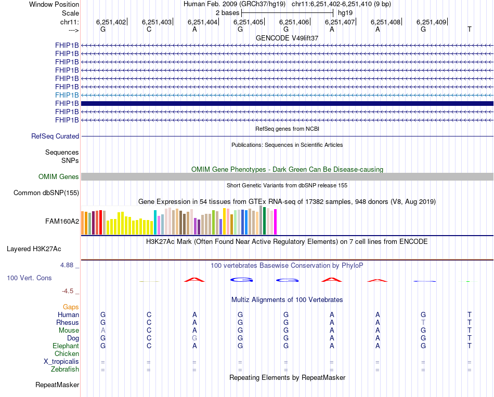Click the orange Gaps label
The width and height of the screenshot is (494, 397).
click(71, 307)
